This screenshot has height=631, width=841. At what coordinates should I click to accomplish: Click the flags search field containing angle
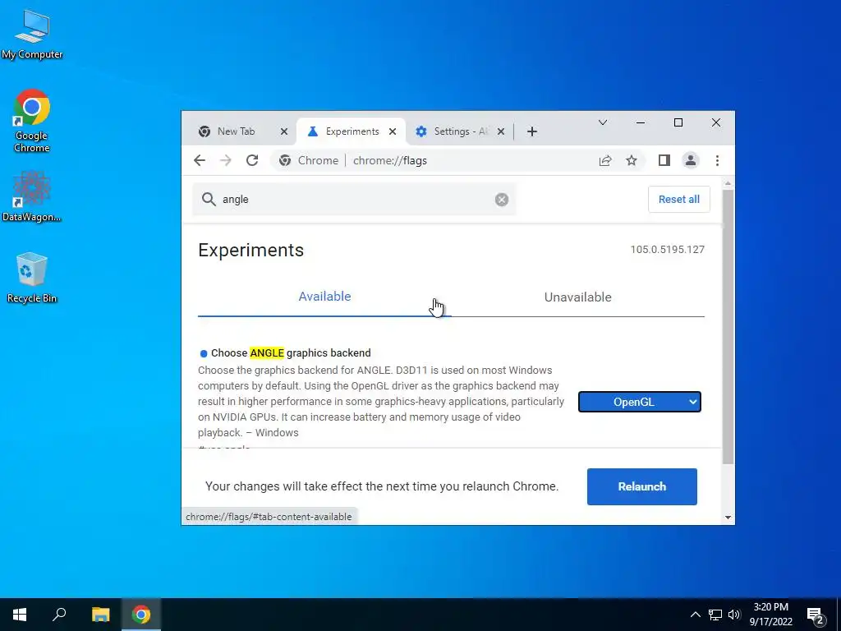click(354, 199)
